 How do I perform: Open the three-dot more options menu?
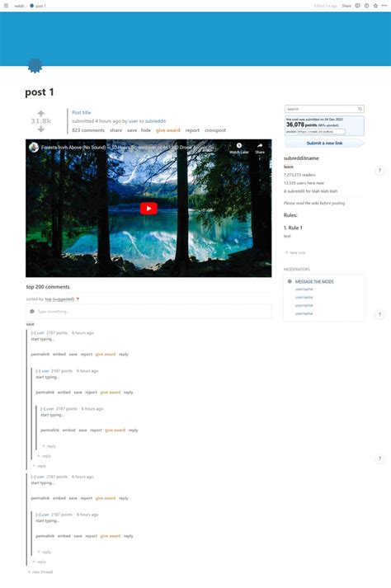tap(384, 6)
